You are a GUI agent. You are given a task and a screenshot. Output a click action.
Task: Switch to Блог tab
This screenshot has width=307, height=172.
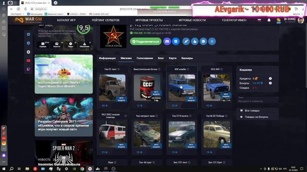point(161,58)
